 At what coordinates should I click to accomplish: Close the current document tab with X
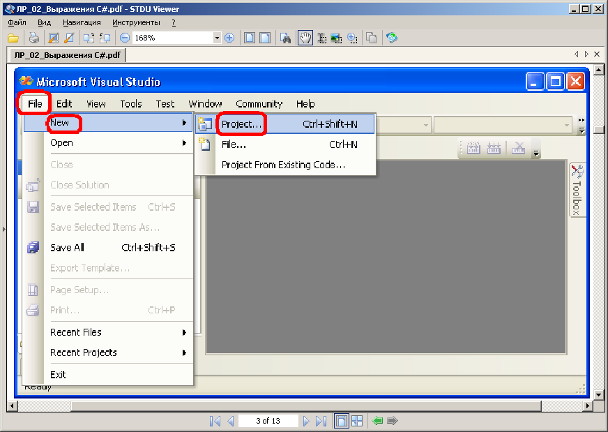click(597, 54)
